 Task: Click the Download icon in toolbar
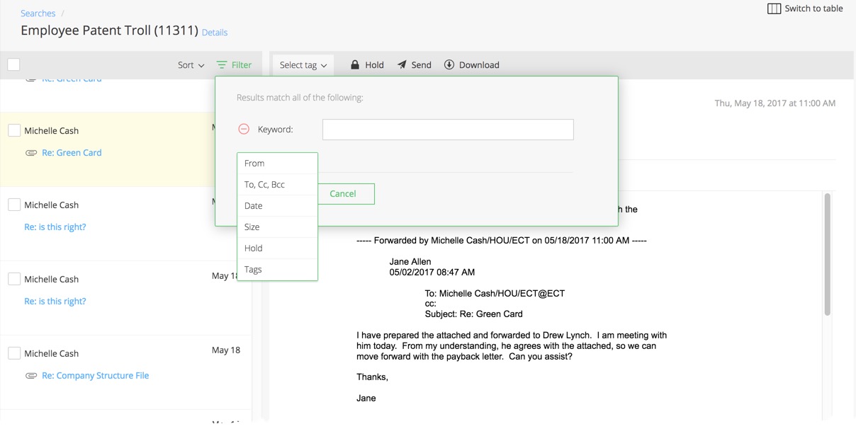pos(449,64)
